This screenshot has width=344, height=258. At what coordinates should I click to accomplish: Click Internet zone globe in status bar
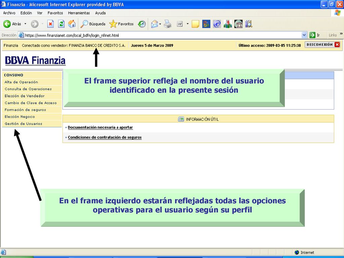[297, 252]
